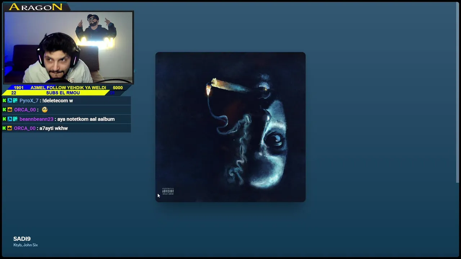461x259 pixels.
Task: Click the moderator hammer badge beside beannbeann23
Action: pyautogui.click(x=10, y=119)
